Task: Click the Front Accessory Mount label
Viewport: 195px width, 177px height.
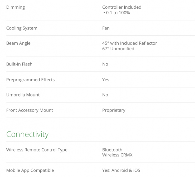Action: (x=30, y=110)
